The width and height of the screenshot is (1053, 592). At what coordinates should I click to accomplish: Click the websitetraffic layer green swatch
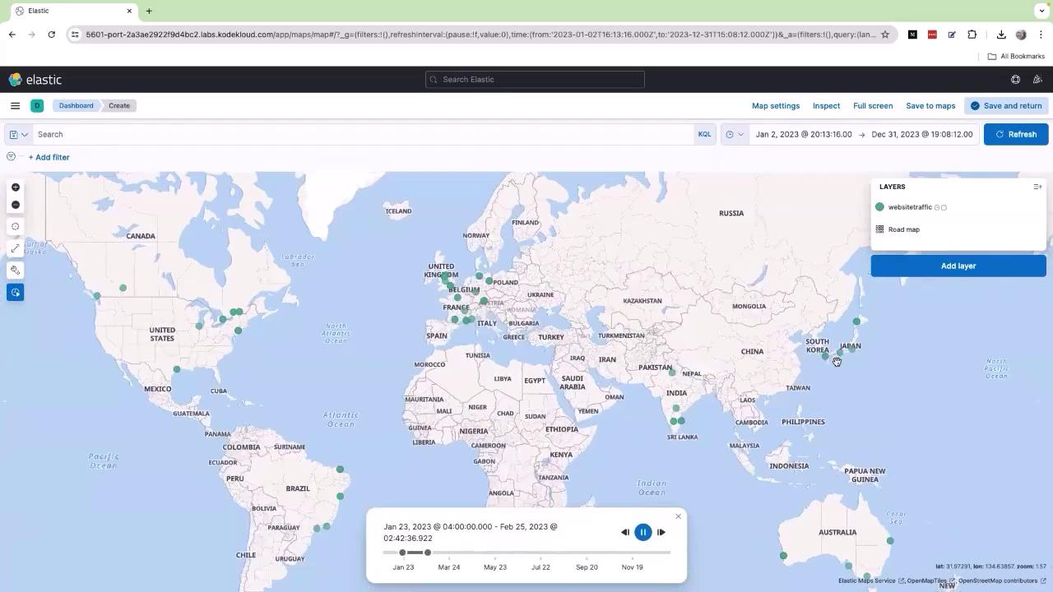coord(879,207)
